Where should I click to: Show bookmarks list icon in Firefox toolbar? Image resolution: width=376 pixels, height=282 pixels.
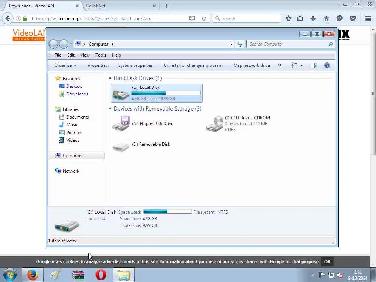click(300, 18)
